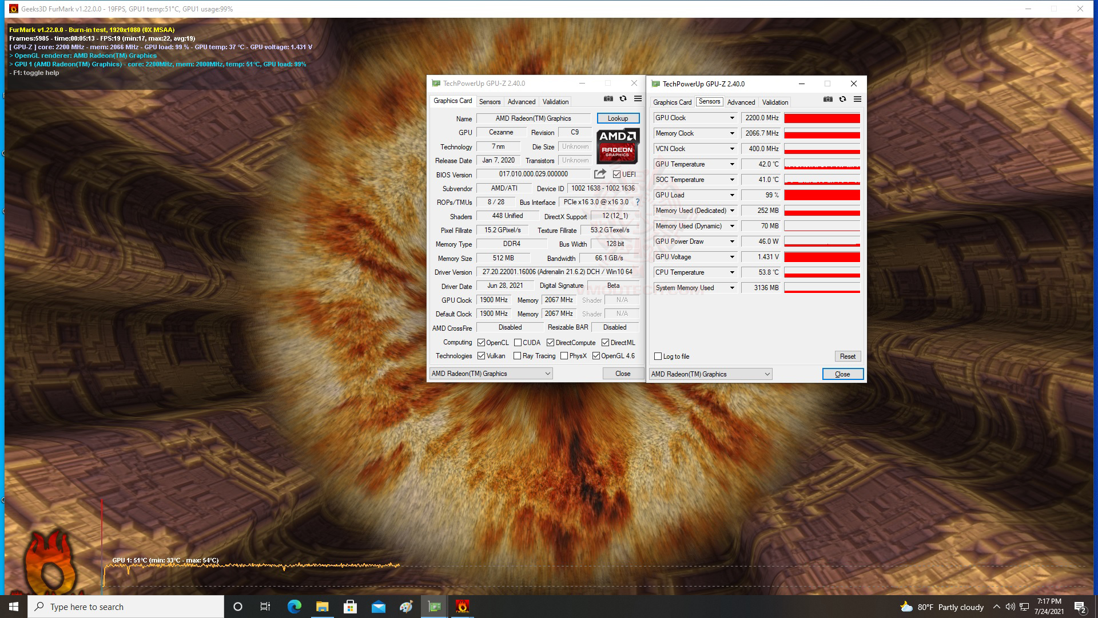Open Validation tab in Sensors window
The width and height of the screenshot is (1098, 618).
775,102
